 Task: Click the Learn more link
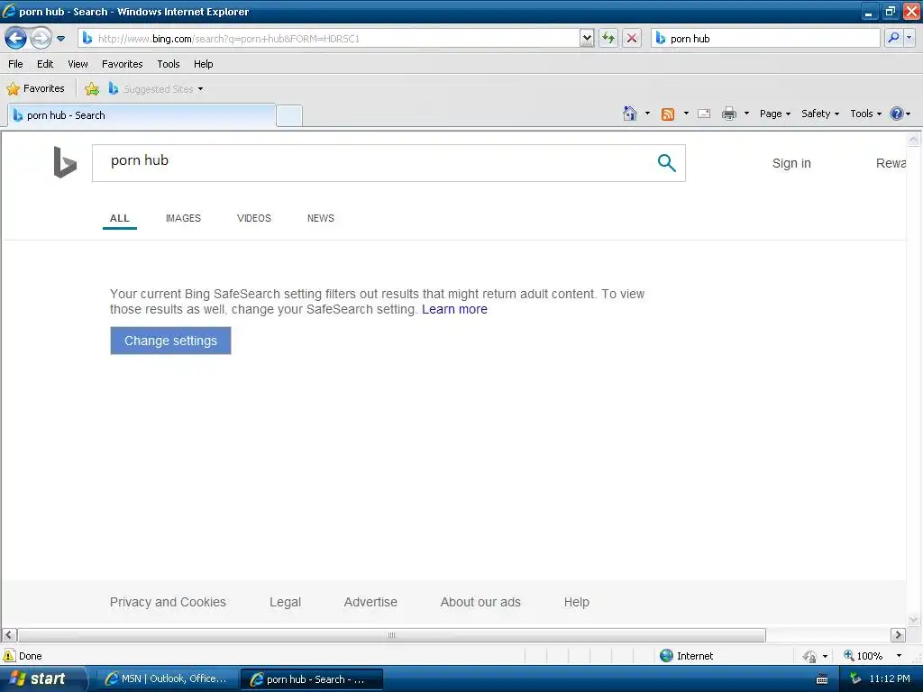[454, 310]
